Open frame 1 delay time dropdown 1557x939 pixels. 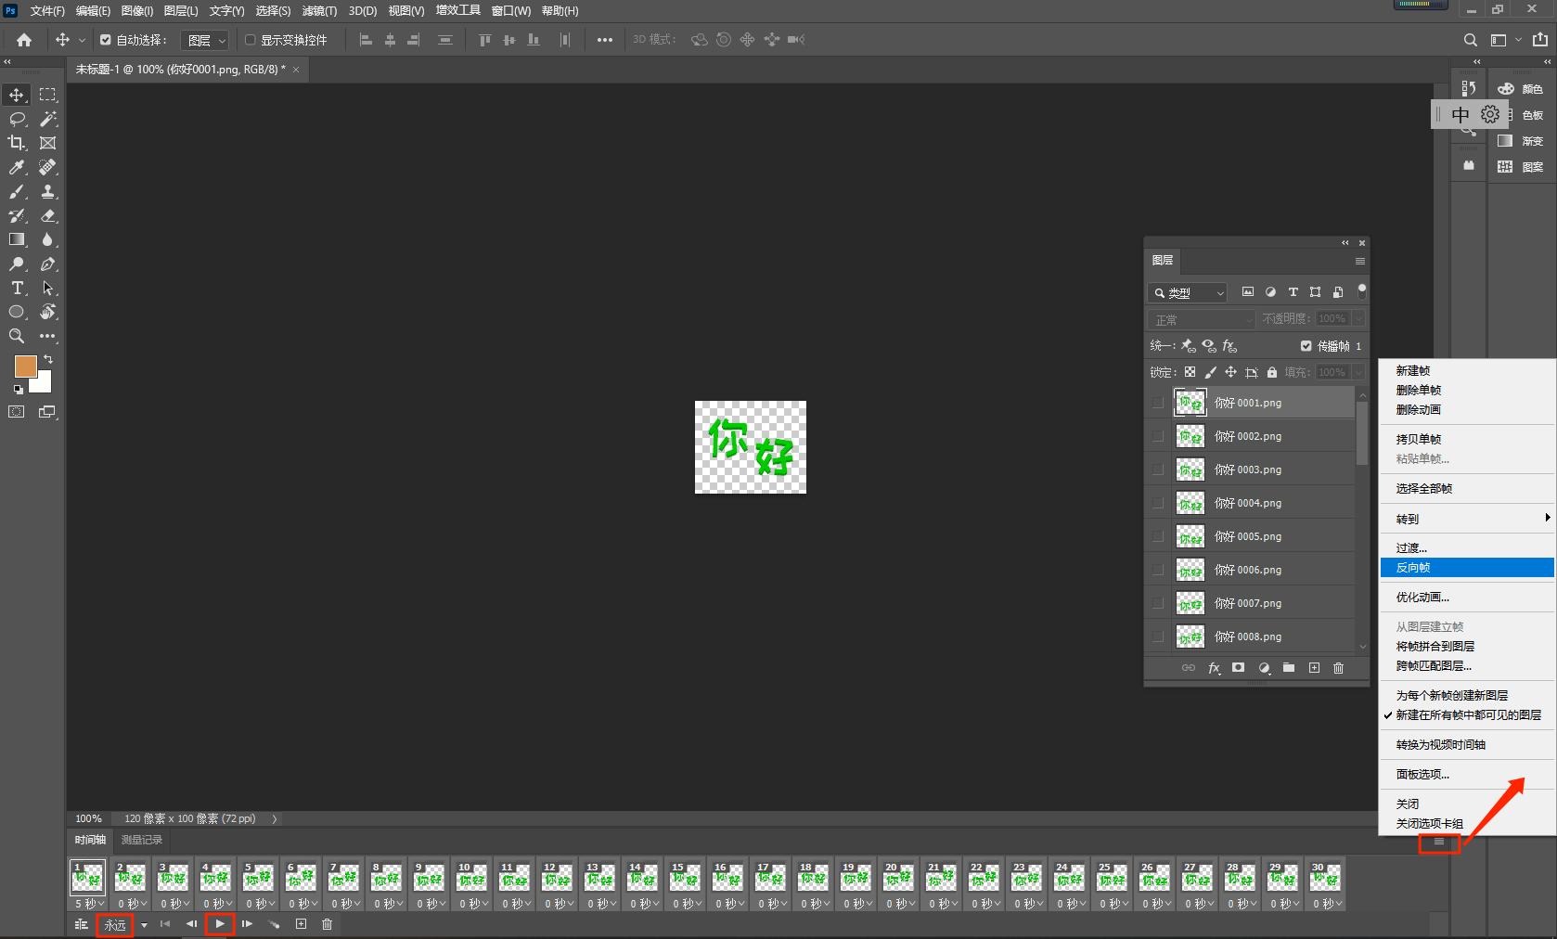(x=90, y=904)
